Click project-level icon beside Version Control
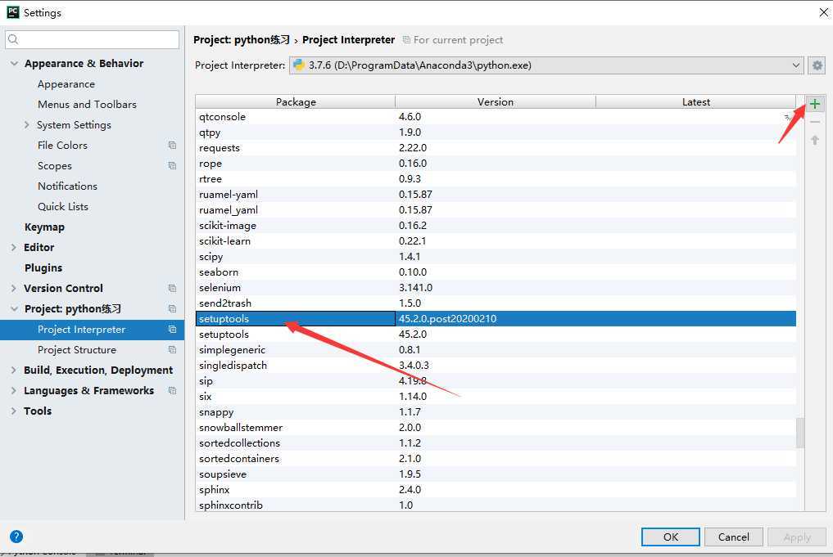 [x=172, y=288]
